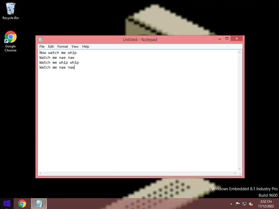Select the Google Chrome desktop shortcut

(11, 41)
